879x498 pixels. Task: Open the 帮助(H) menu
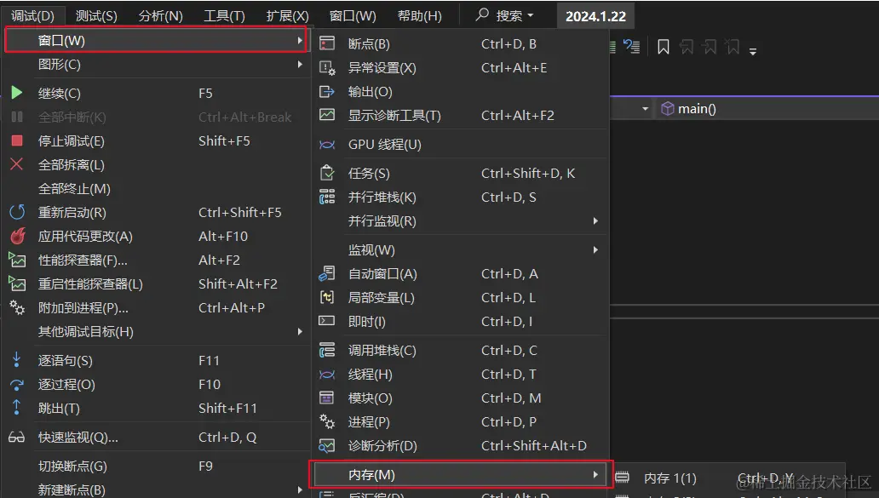click(419, 15)
